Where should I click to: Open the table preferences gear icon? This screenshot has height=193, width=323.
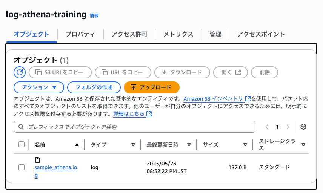click(303, 127)
